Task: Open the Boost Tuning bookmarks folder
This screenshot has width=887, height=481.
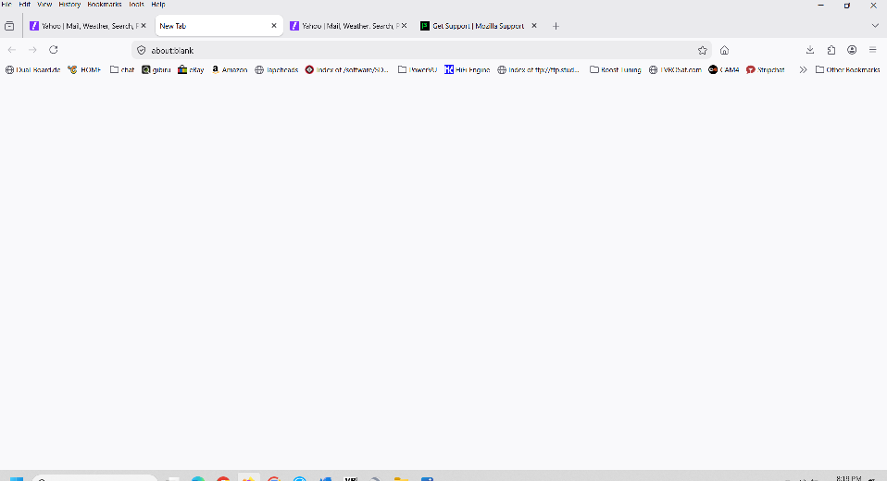Action: (x=616, y=69)
